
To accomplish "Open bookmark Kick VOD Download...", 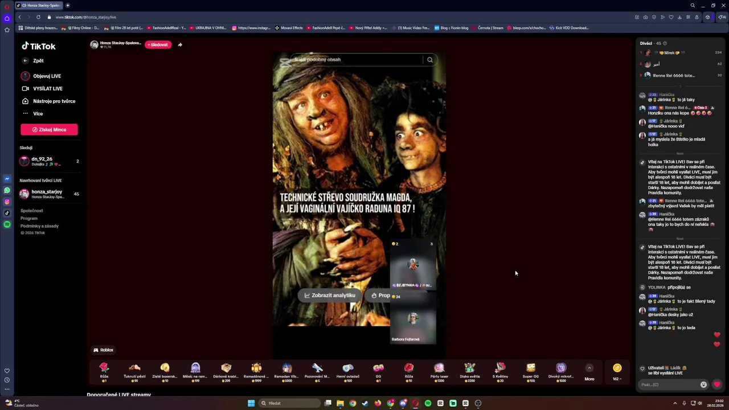I will coord(569,28).
